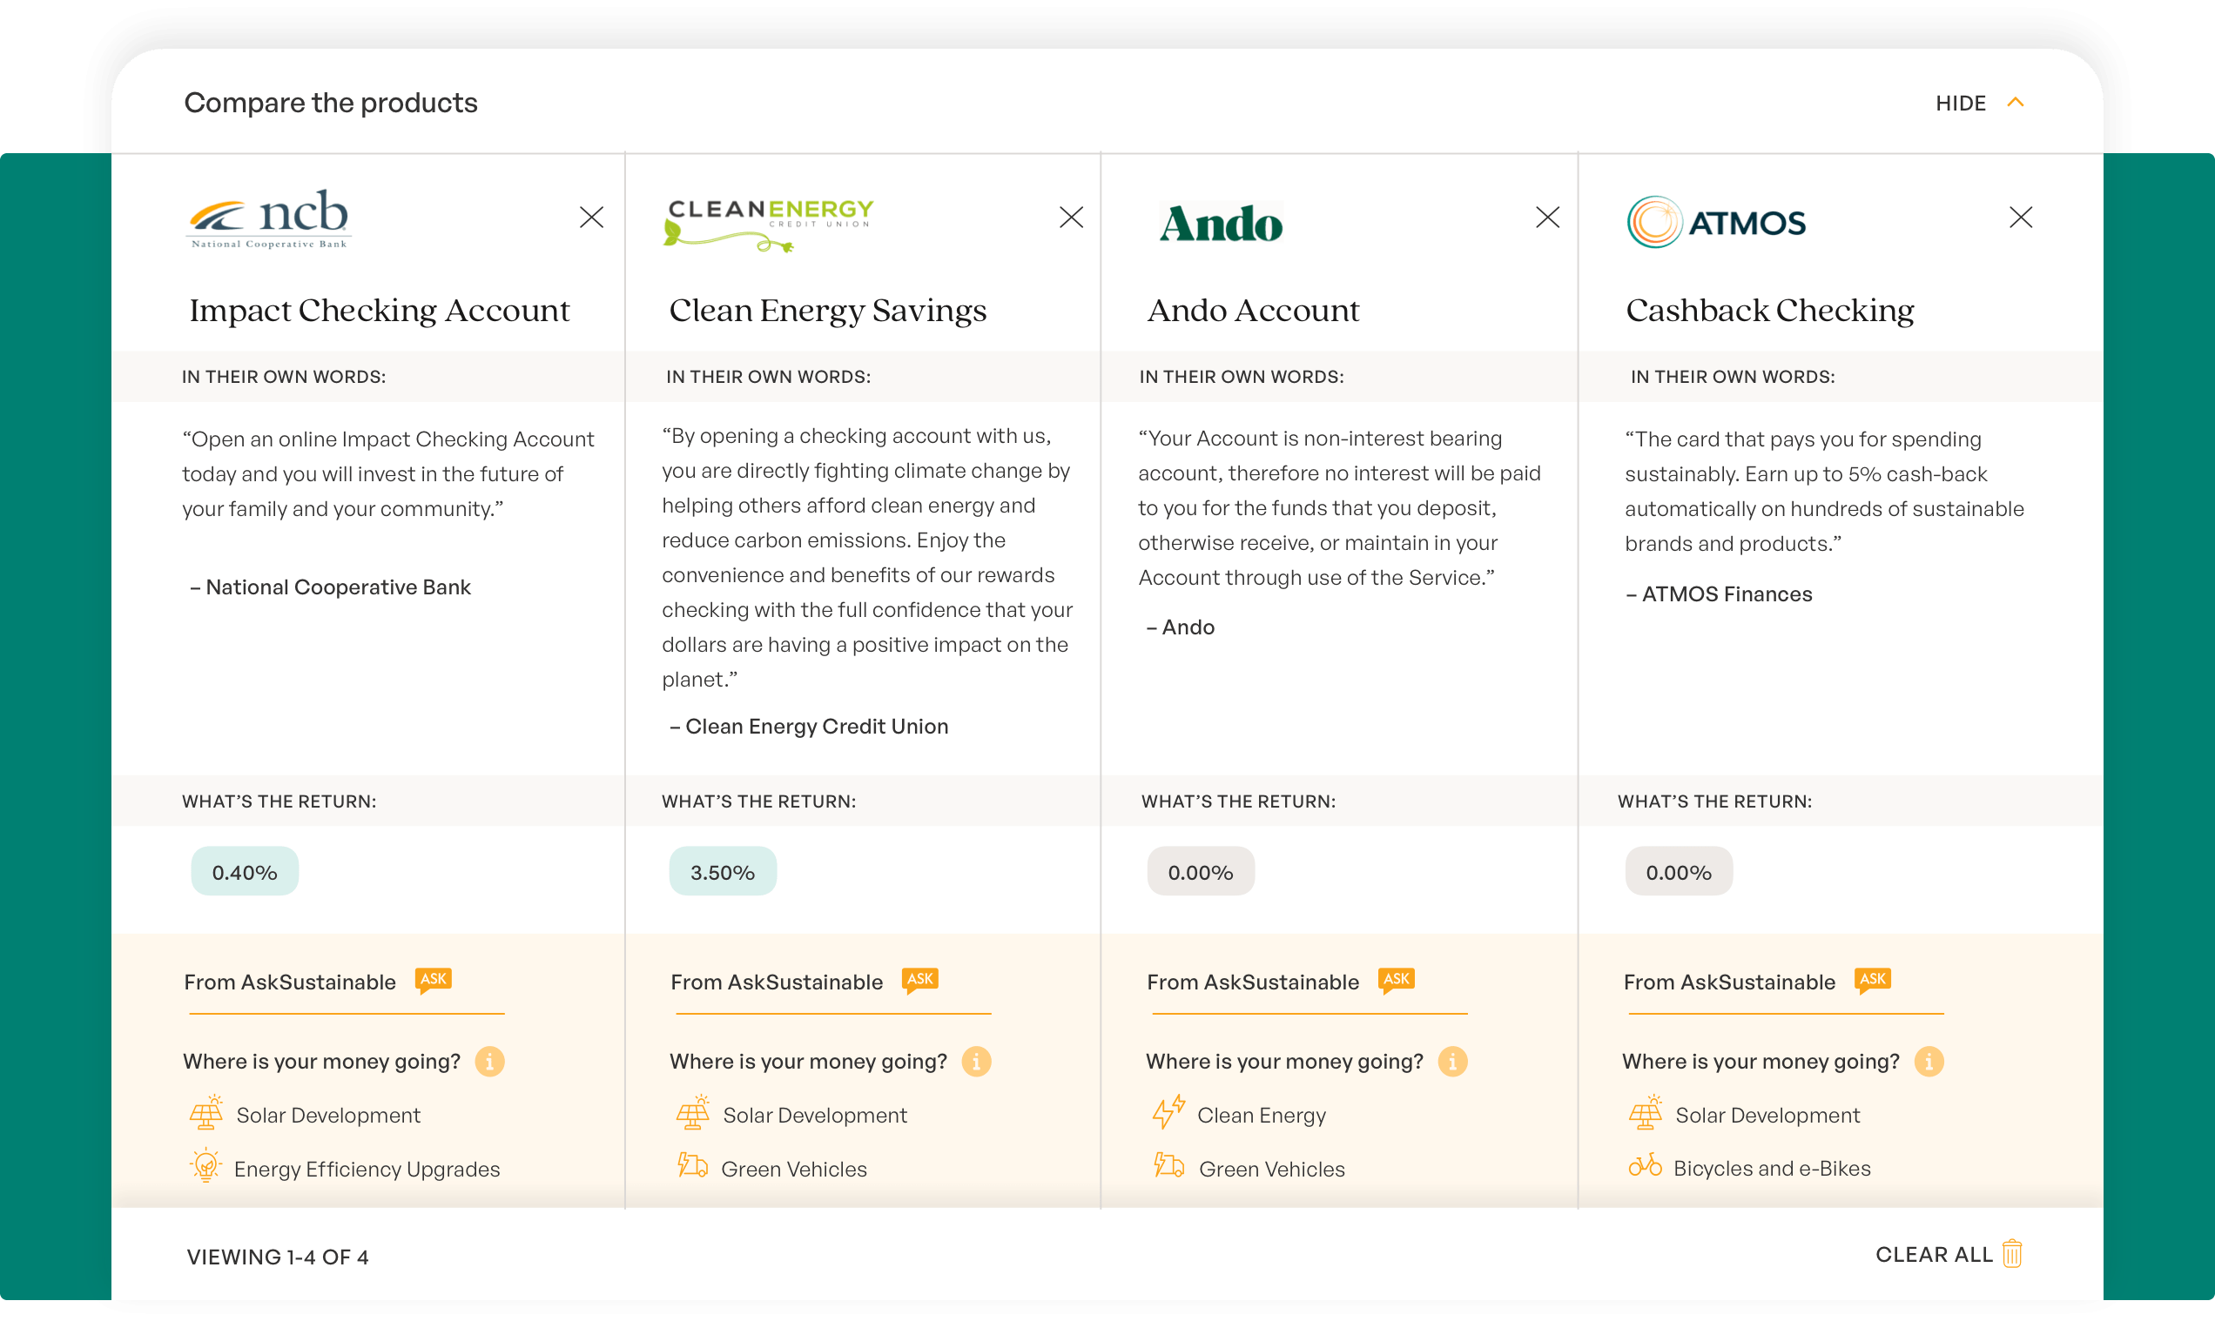Viewport: 2215px width, 1321px height.
Task: Click the Energy Efficiency Upgrades lightbulb icon
Action: (205, 1165)
